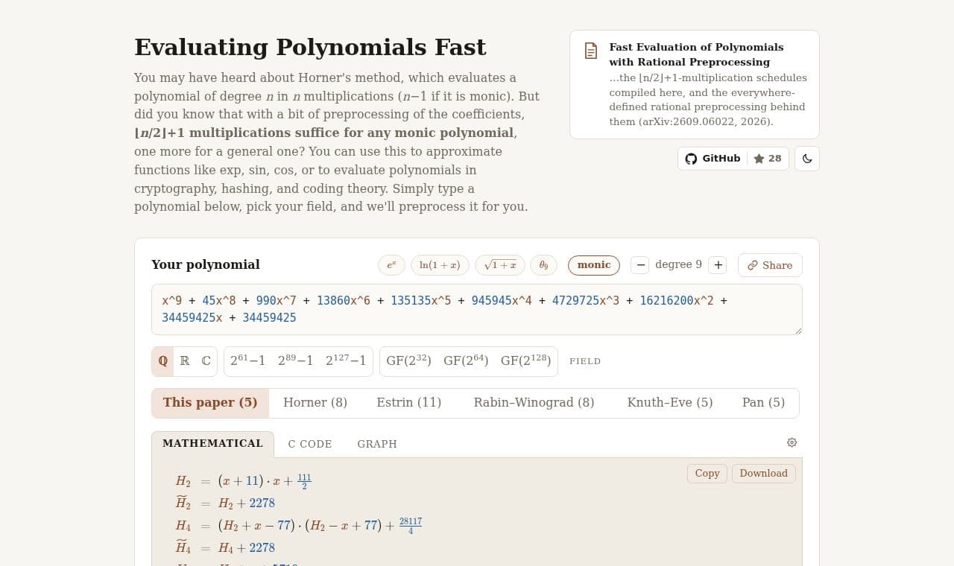
Task: Open the paper document icon
Action: point(591,51)
